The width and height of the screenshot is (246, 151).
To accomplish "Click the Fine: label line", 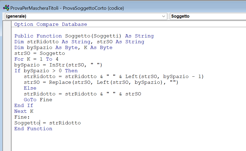I will tap(22, 117).
